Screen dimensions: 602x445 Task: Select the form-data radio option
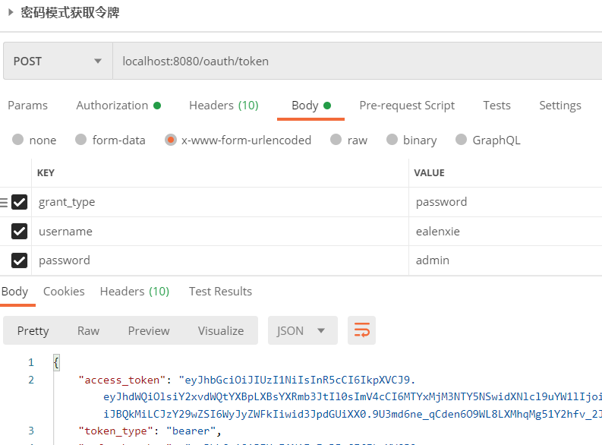pyautogui.click(x=80, y=140)
